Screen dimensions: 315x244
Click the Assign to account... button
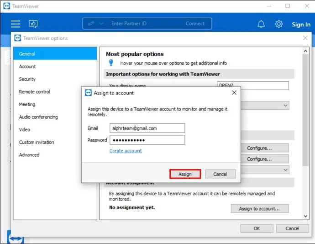[260, 209]
